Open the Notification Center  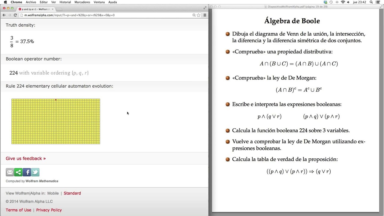pos(378,2)
